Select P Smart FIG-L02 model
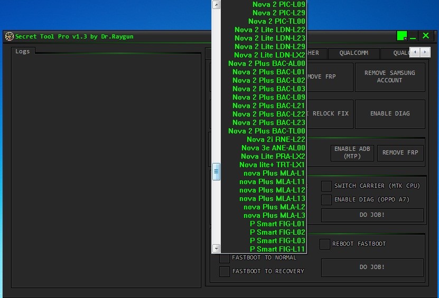Screen dimensions: 439x298 point(264,232)
